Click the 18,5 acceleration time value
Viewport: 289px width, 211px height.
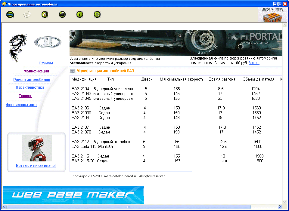[x=220, y=89]
